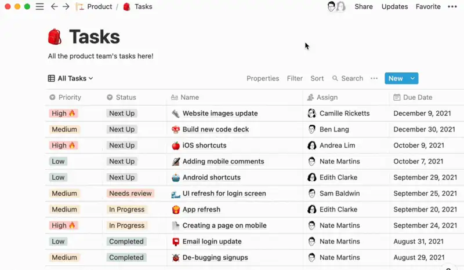
Task: Click the Creating a page on mobile icon
Action: [176, 225]
